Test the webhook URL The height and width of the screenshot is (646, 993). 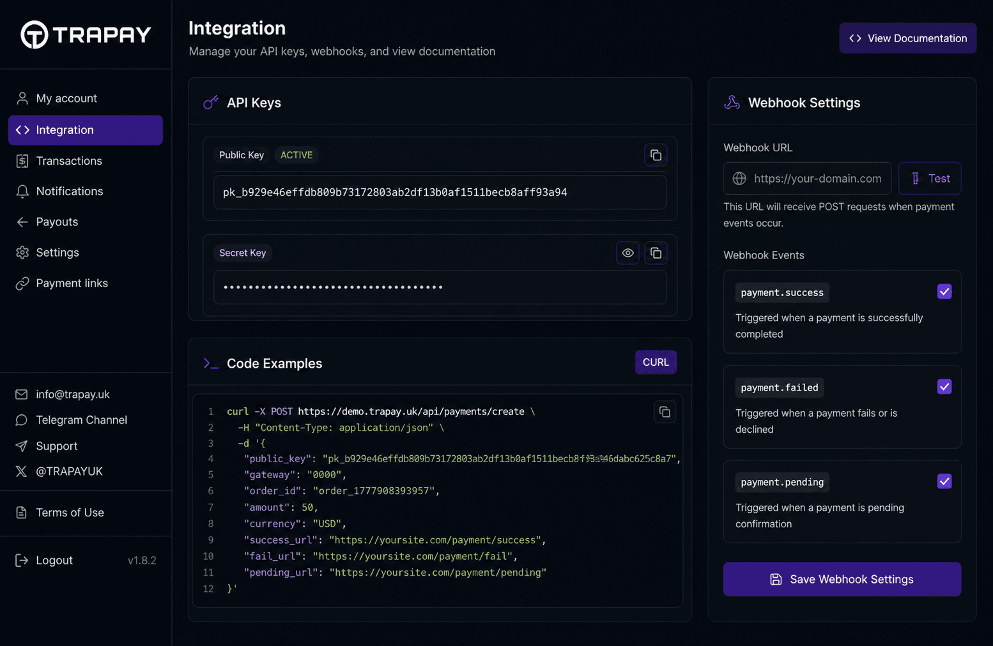pyautogui.click(x=930, y=179)
